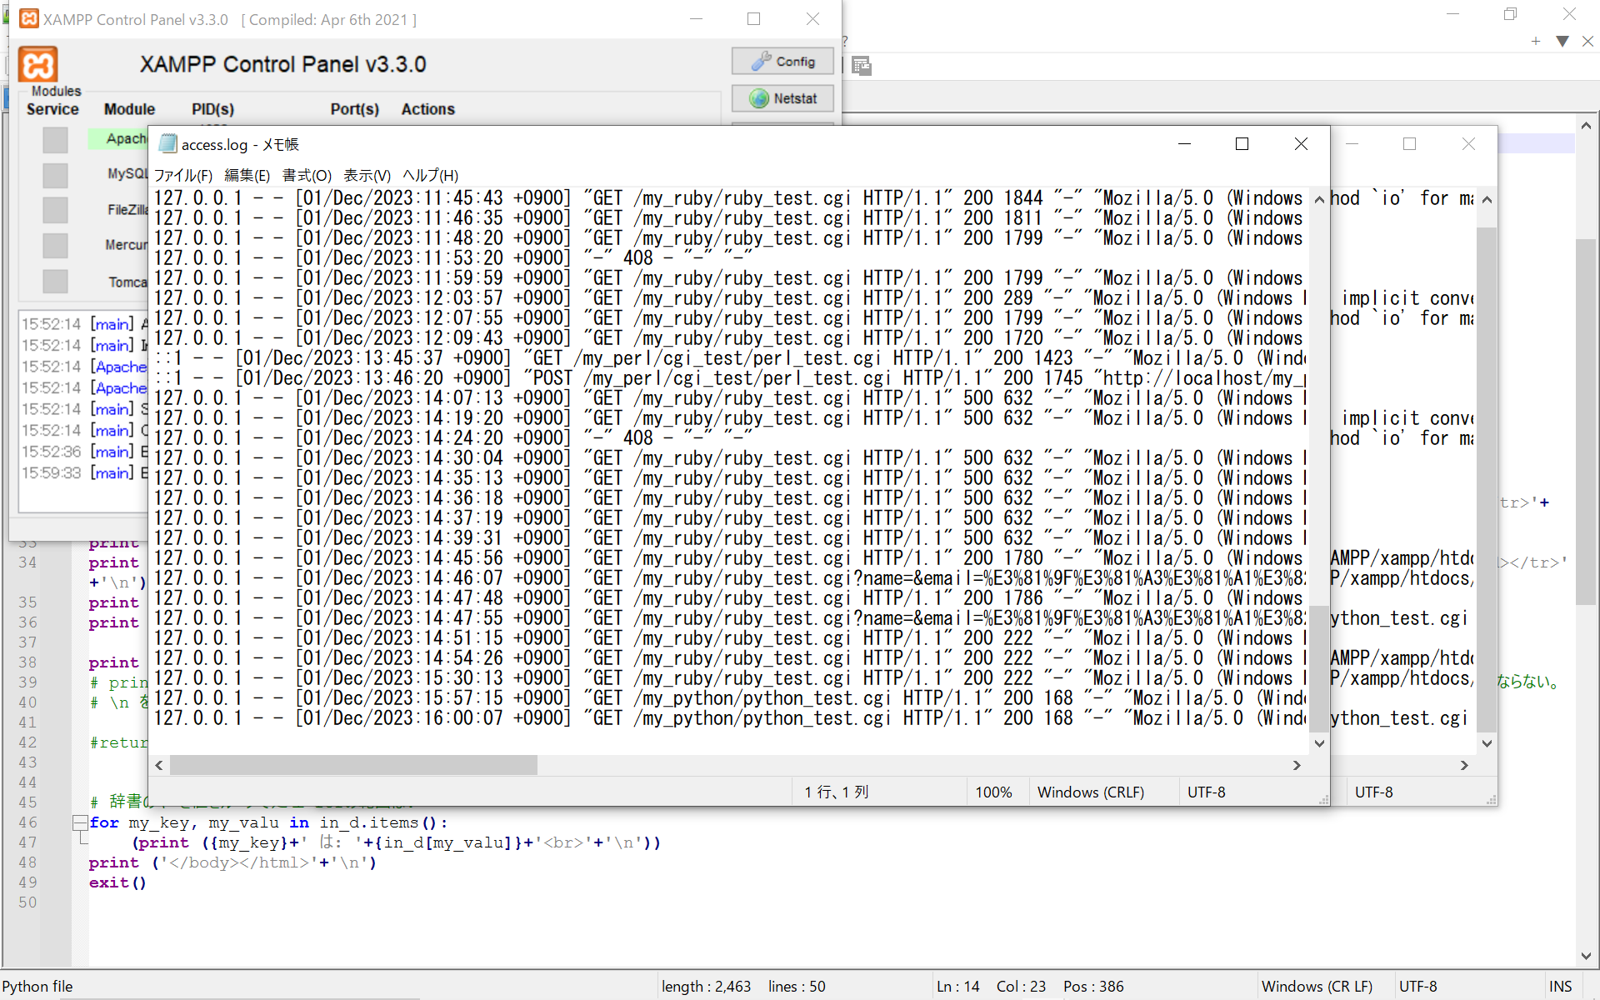Screen dimensions: 1600x1000
Task: Click the access.log notepad title bar icon
Action: 168,144
